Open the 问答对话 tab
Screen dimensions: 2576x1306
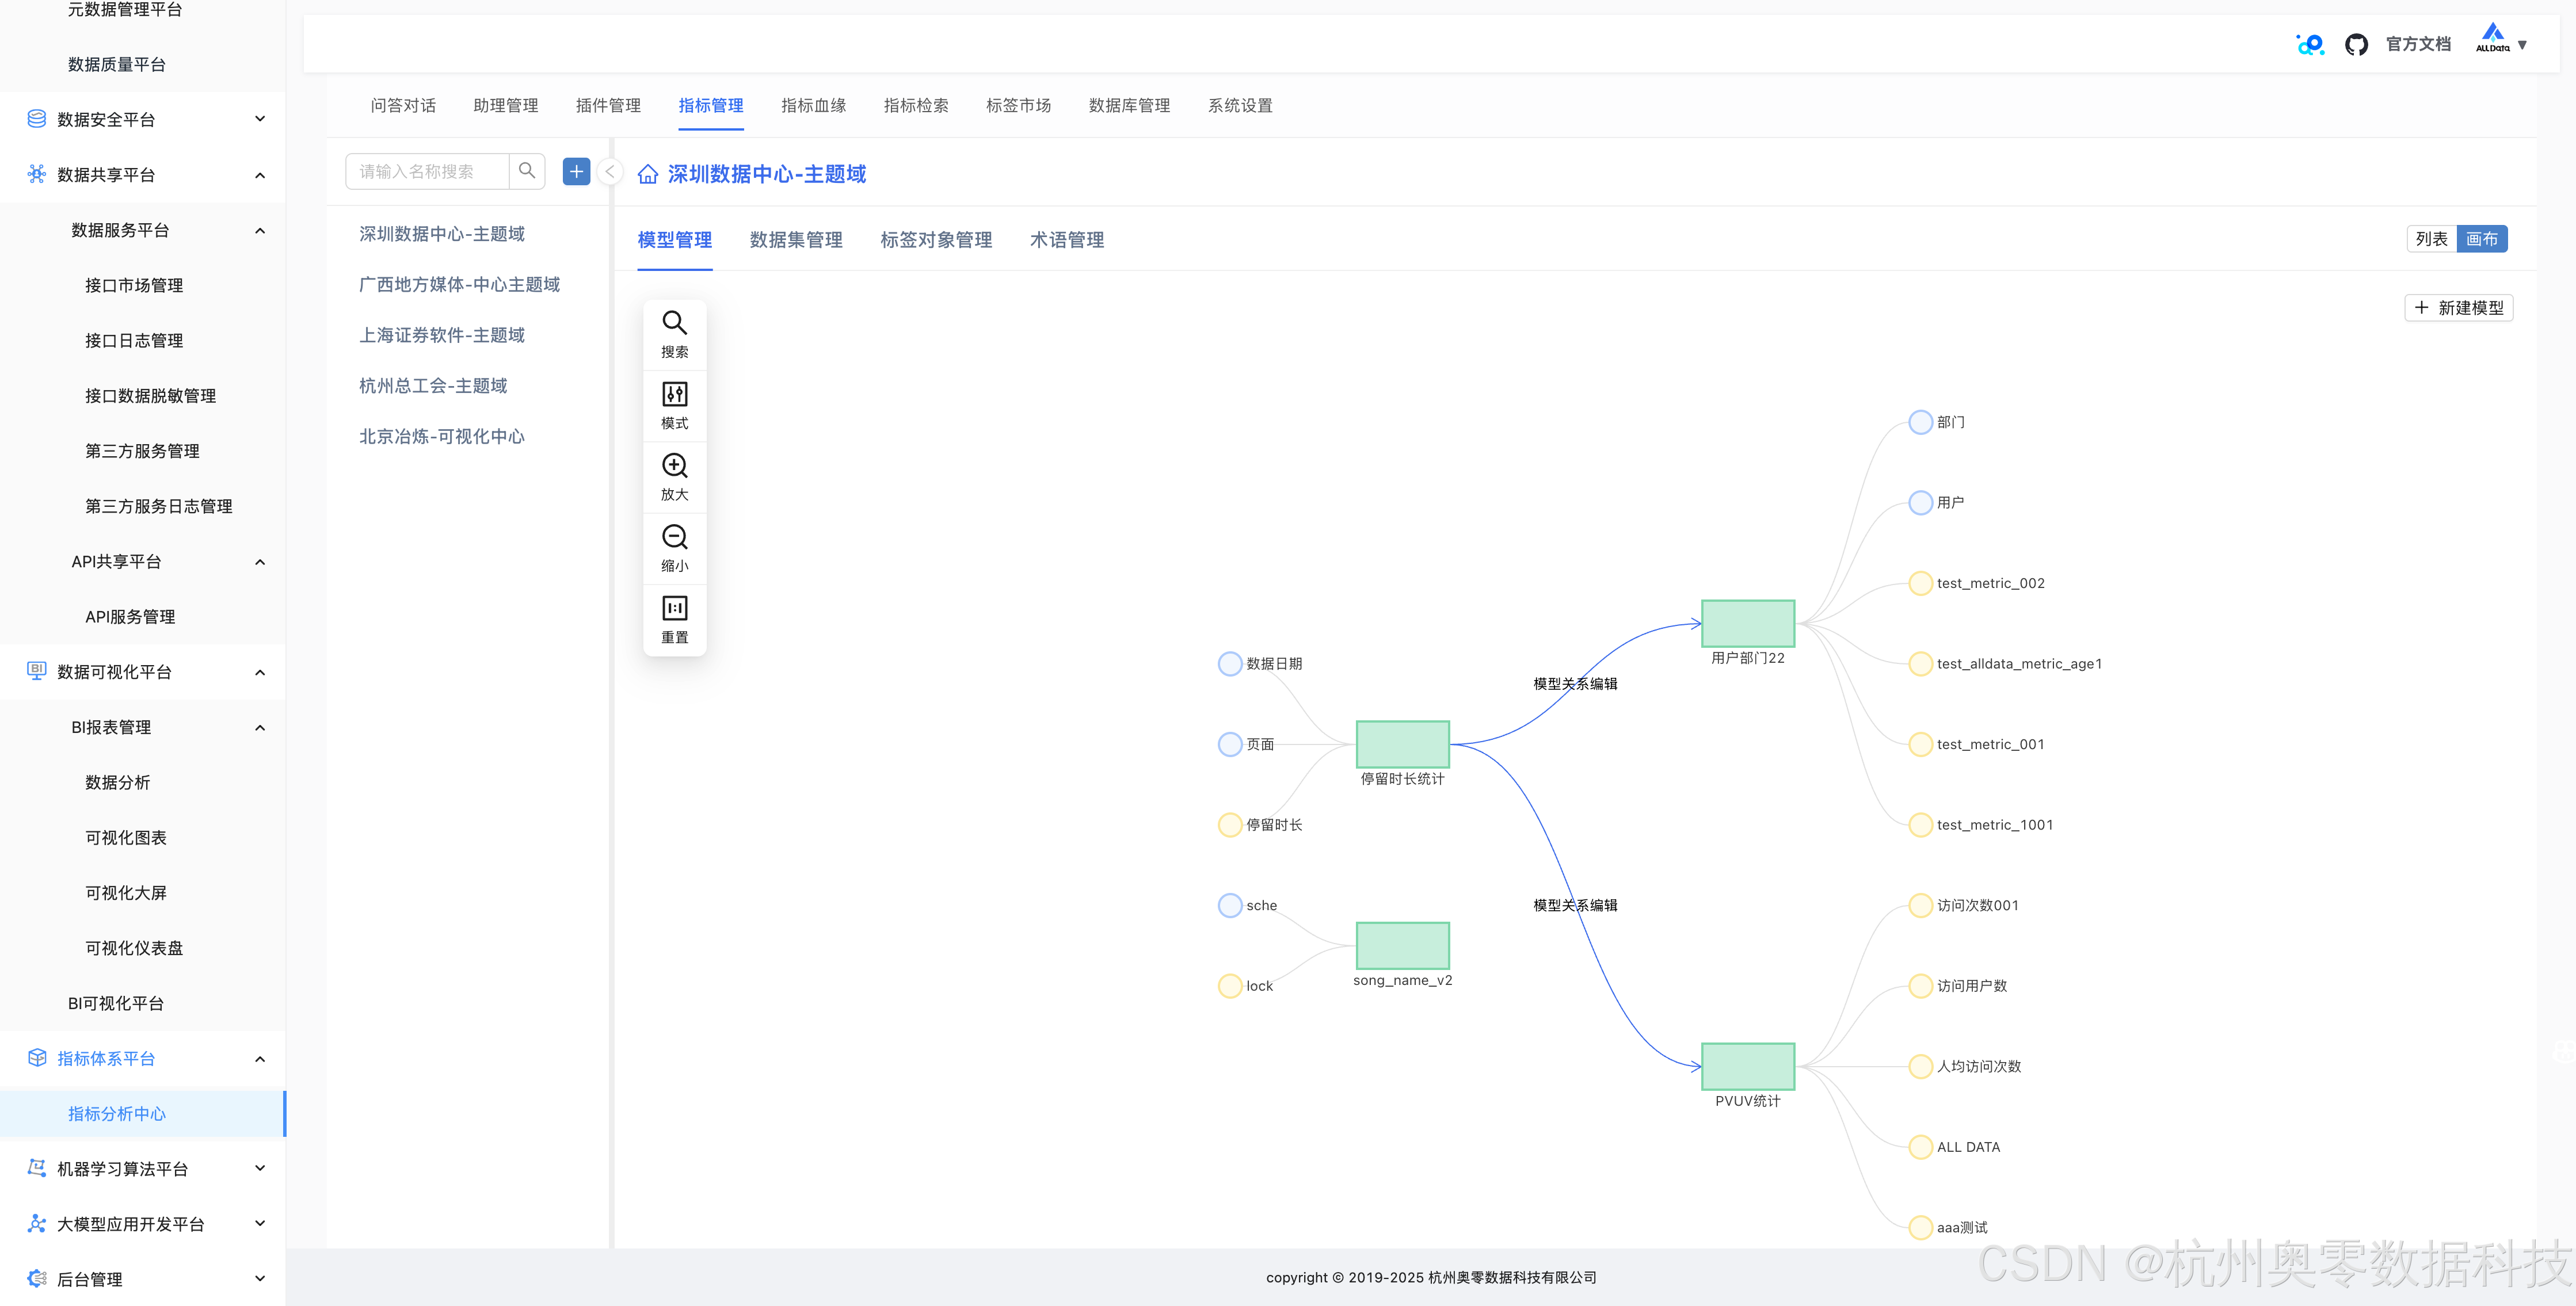click(403, 105)
